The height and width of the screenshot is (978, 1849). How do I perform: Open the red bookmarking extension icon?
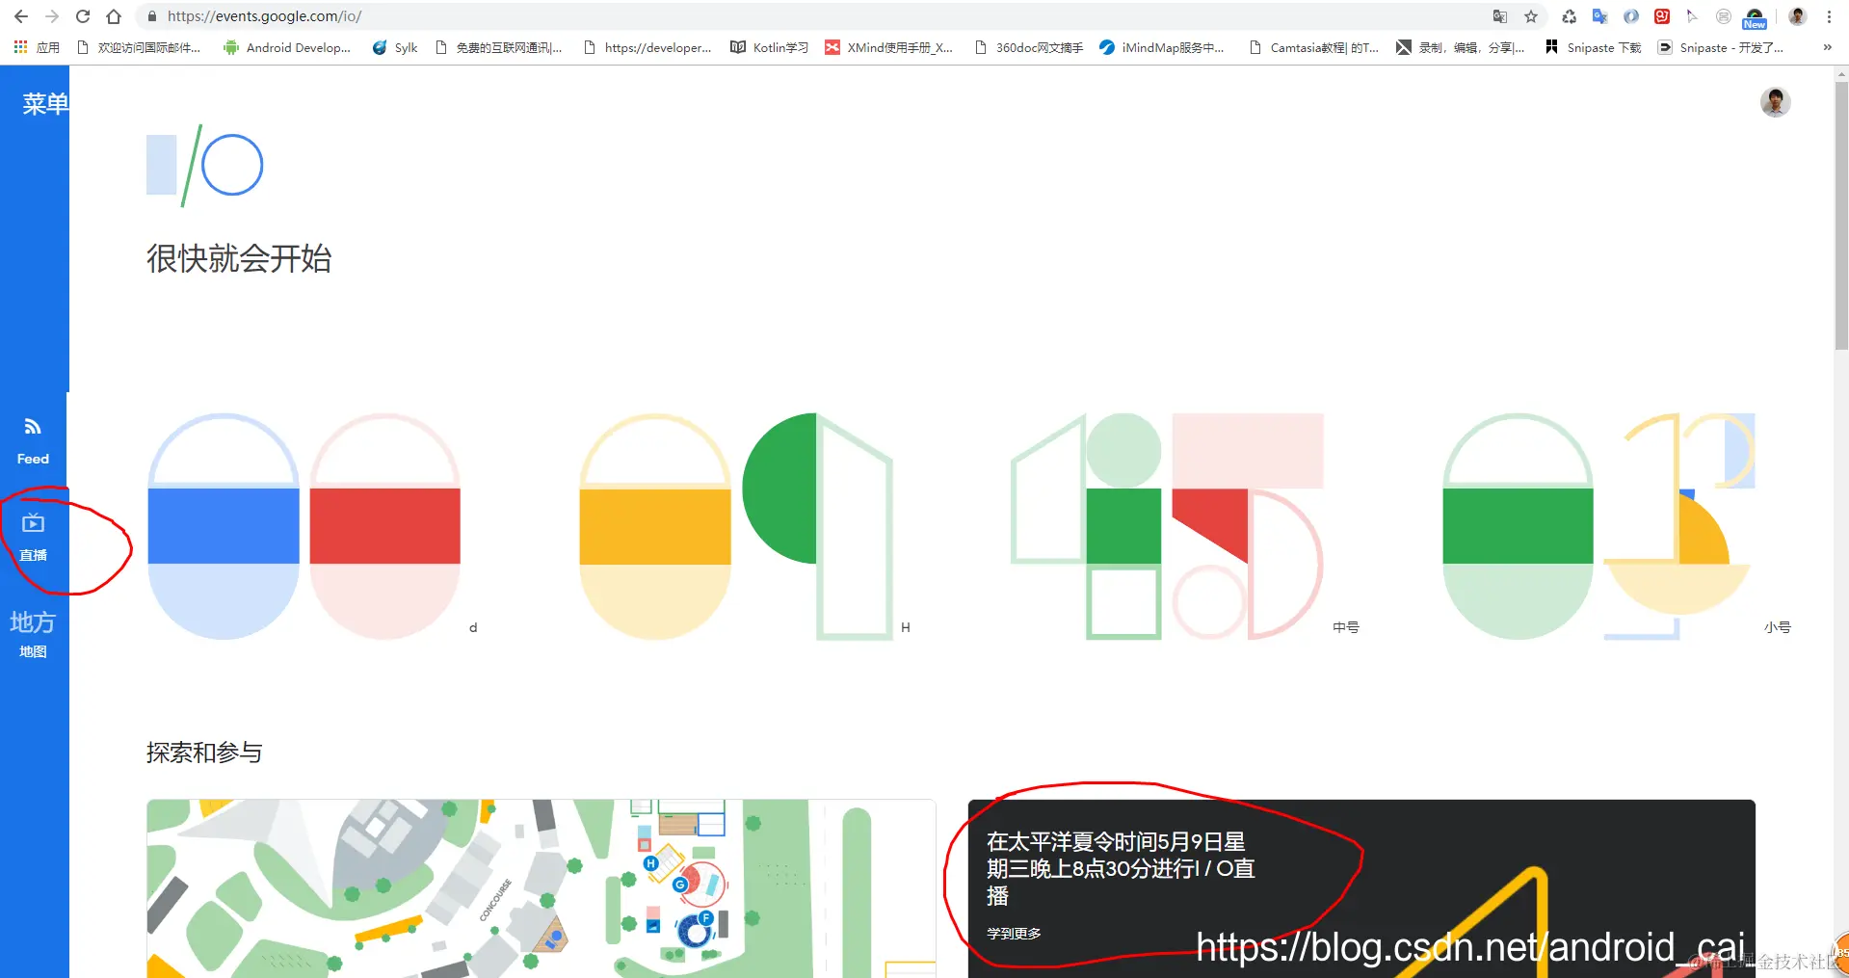coord(1661,16)
